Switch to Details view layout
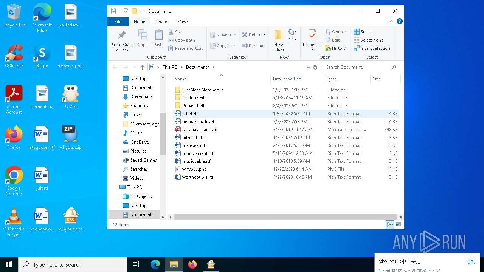 (390, 225)
